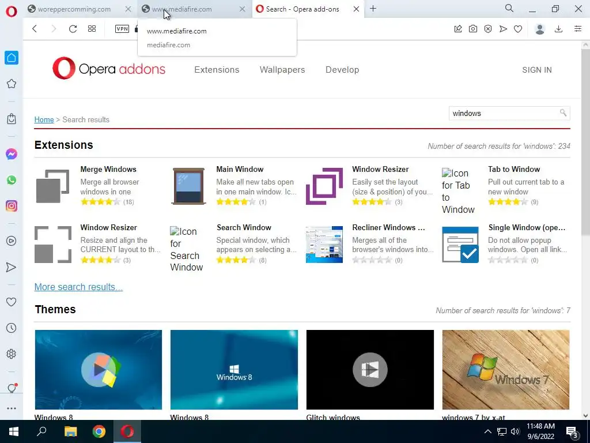Open sidebar tips lightbulb icon

12,388
